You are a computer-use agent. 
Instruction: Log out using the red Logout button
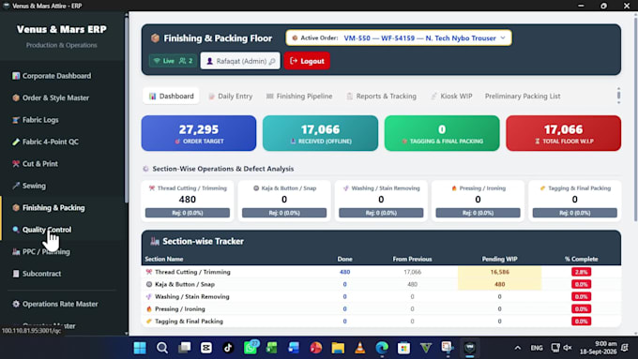pyautogui.click(x=307, y=61)
